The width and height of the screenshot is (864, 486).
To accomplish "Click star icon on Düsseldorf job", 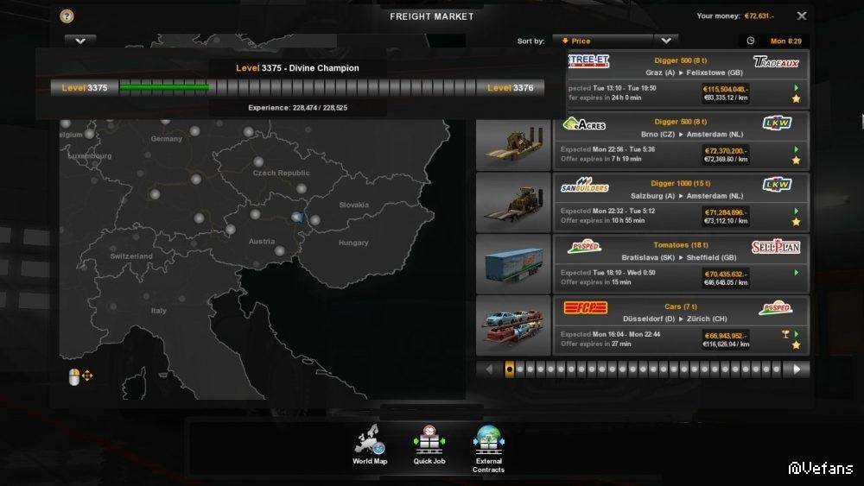I will (x=797, y=345).
